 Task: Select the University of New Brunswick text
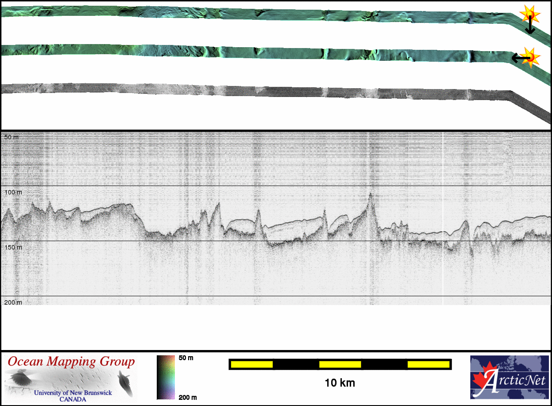pos(73,393)
